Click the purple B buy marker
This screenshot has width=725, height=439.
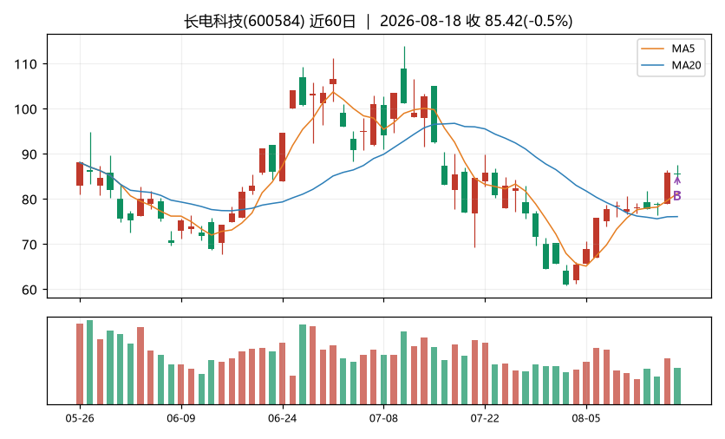(x=677, y=196)
